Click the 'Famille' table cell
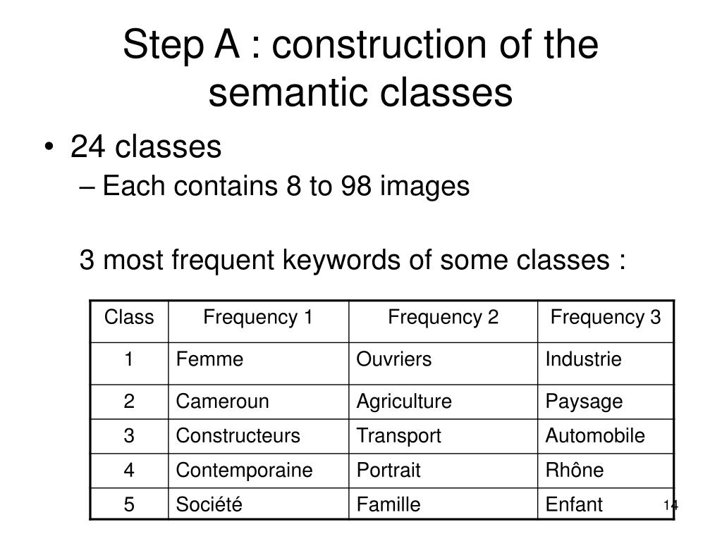This screenshot has width=722, height=541. pos(443,504)
